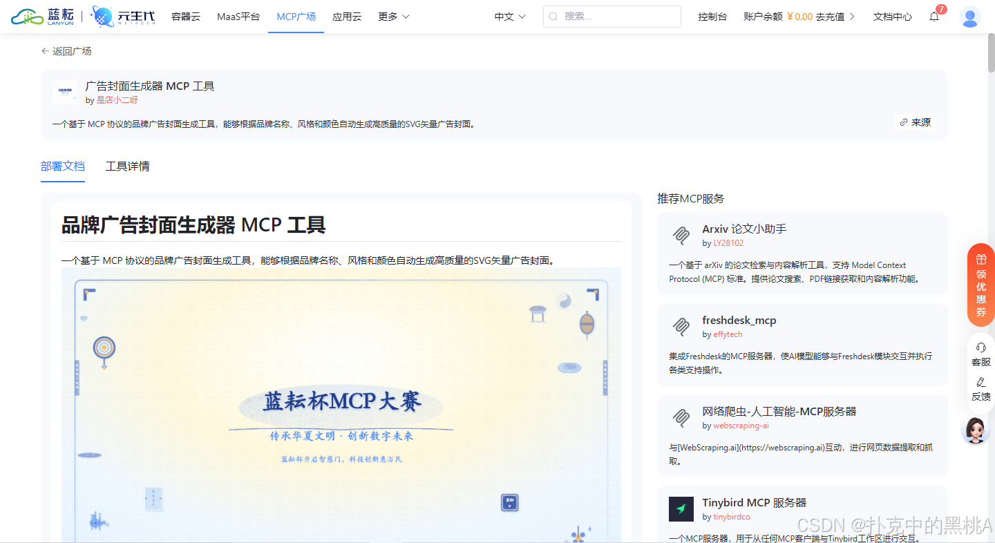Image resolution: width=995 pixels, height=543 pixels.
Task: Open the 来源 source link
Action: tap(916, 122)
